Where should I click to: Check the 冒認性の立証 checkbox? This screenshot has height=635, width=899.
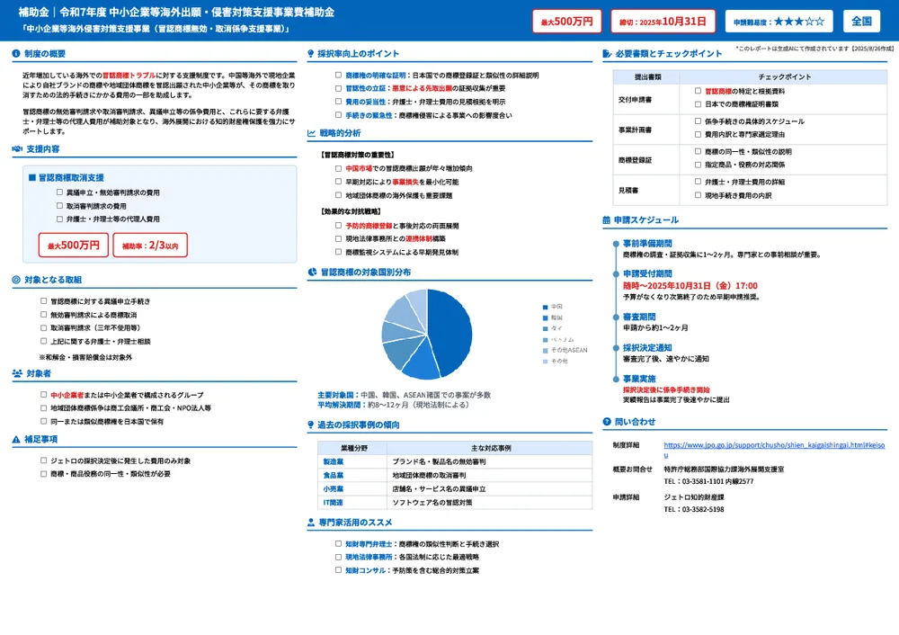(x=338, y=88)
